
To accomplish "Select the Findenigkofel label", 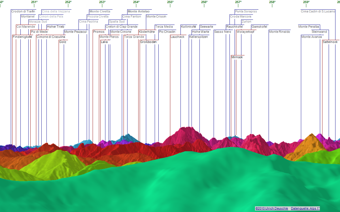I will pos(22,37).
